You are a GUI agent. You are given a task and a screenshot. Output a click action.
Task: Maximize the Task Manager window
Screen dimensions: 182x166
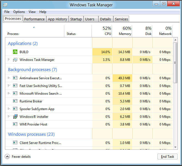[164, 4]
